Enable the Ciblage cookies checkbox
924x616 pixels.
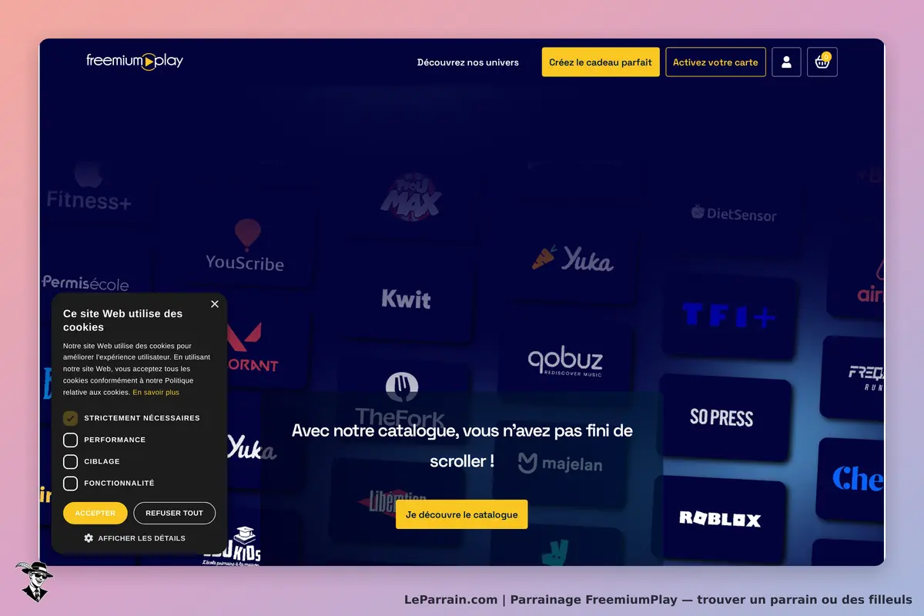[x=70, y=461]
